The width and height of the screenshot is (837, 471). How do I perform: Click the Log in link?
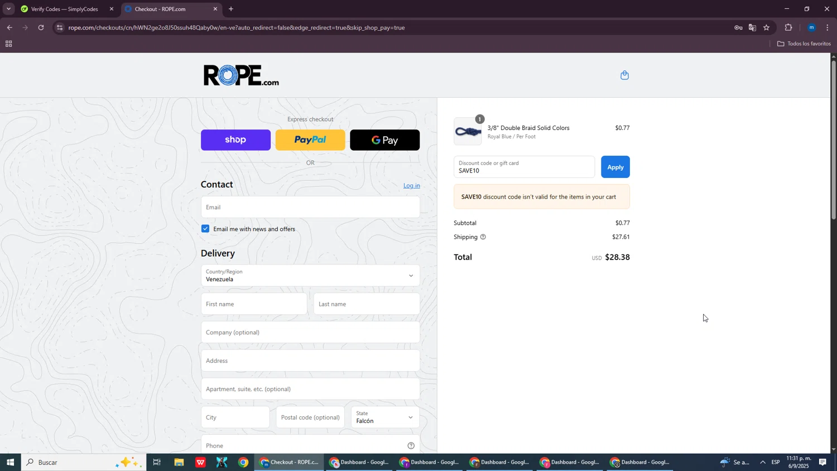coord(412,186)
